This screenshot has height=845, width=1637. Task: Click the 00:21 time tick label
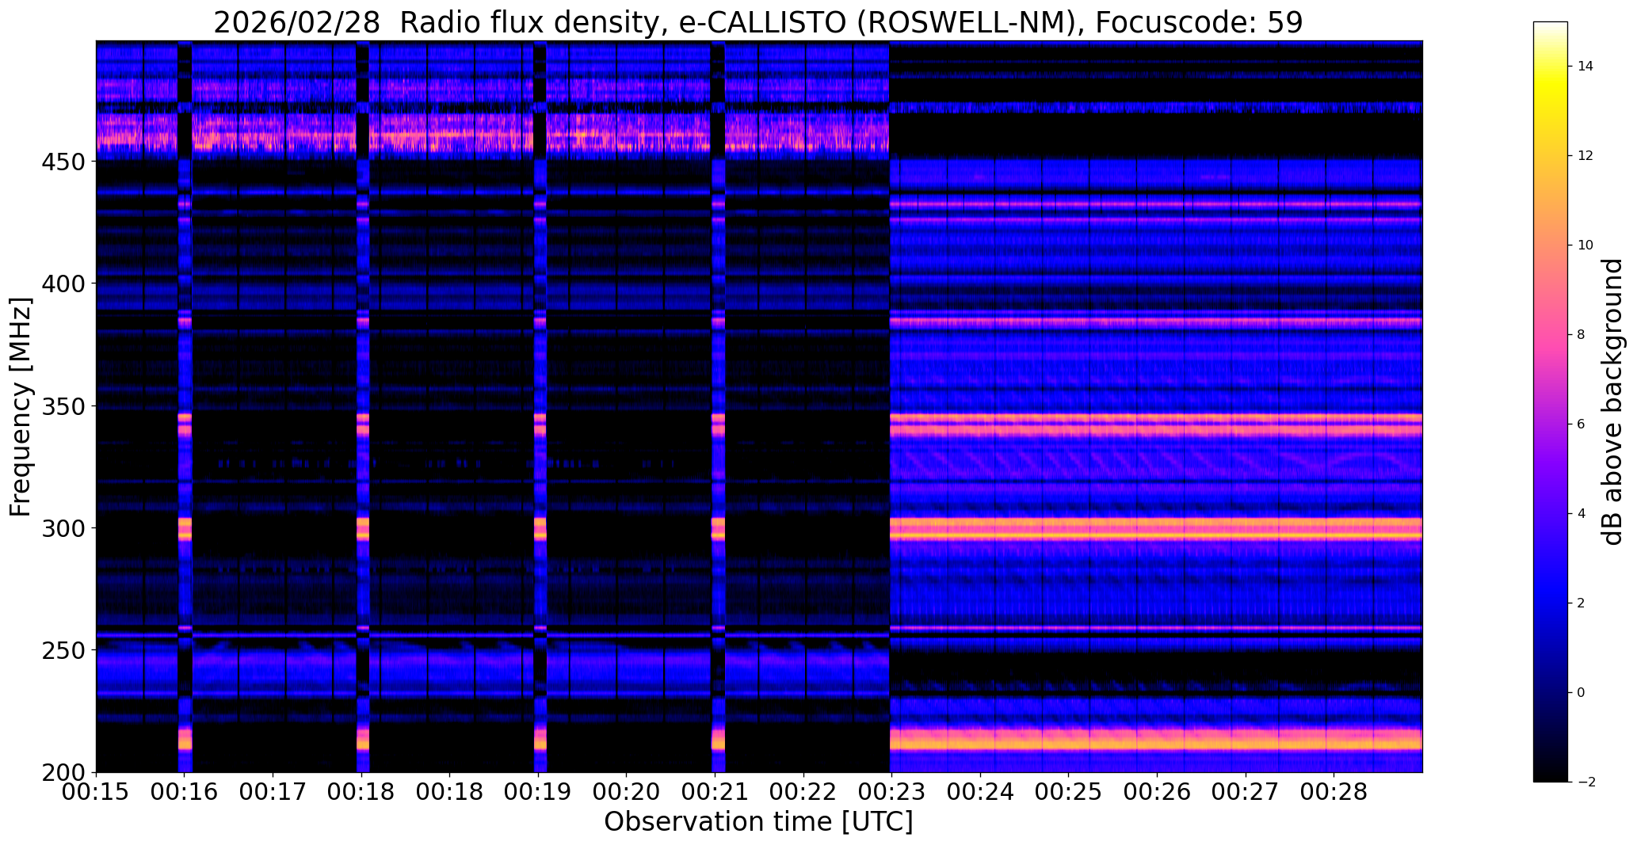click(715, 793)
